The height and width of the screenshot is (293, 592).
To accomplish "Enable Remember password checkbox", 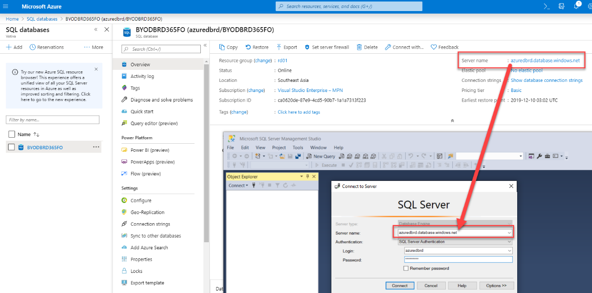I will (x=406, y=268).
